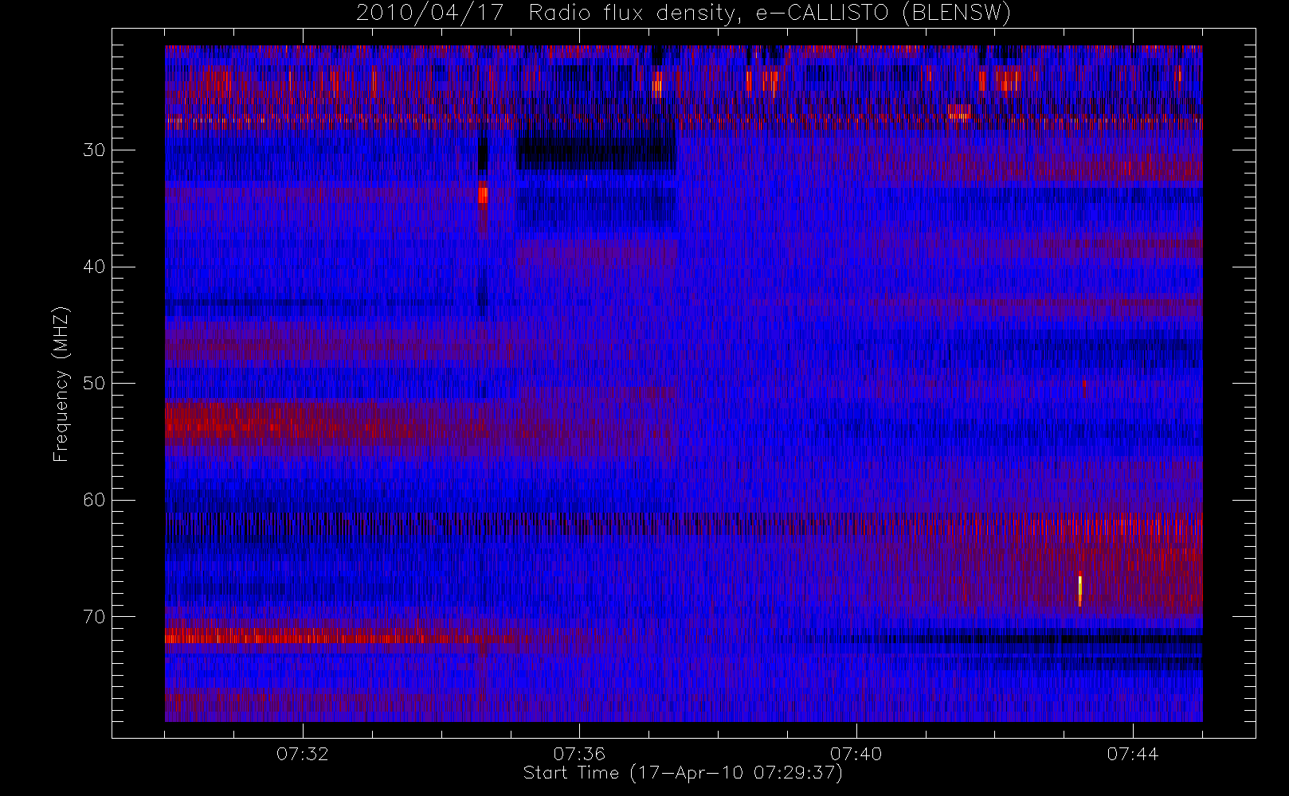
Task: Click the 40 frequency tick label
Action: [94, 267]
